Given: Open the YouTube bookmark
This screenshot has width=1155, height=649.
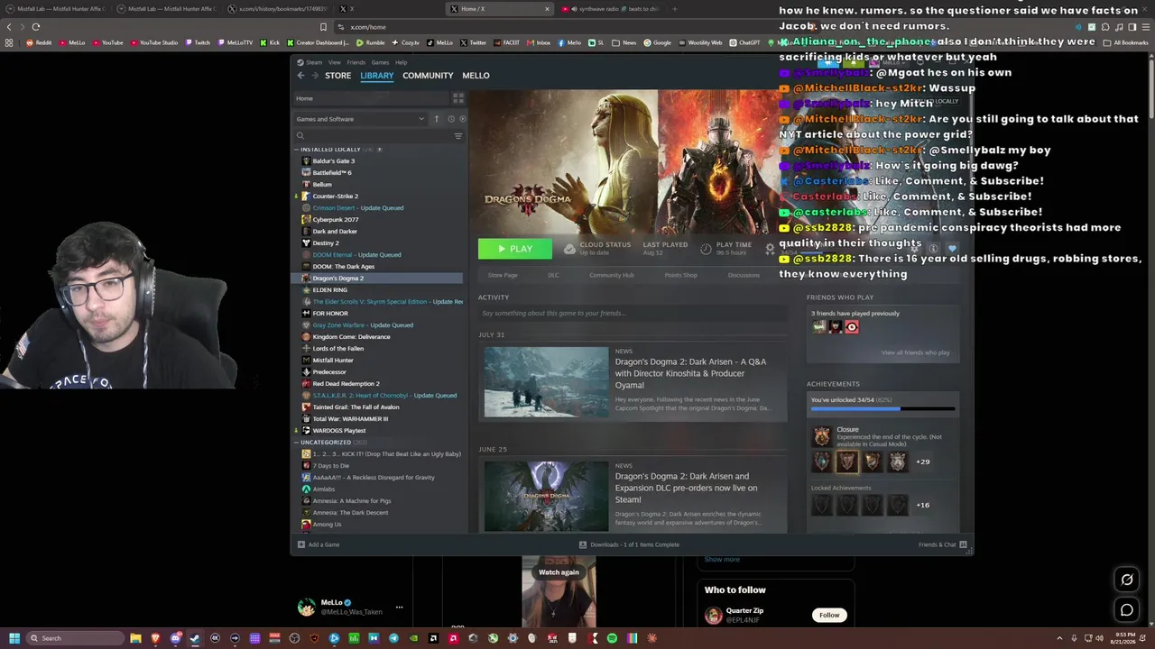Looking at the screenshot, I should point(106,42).
